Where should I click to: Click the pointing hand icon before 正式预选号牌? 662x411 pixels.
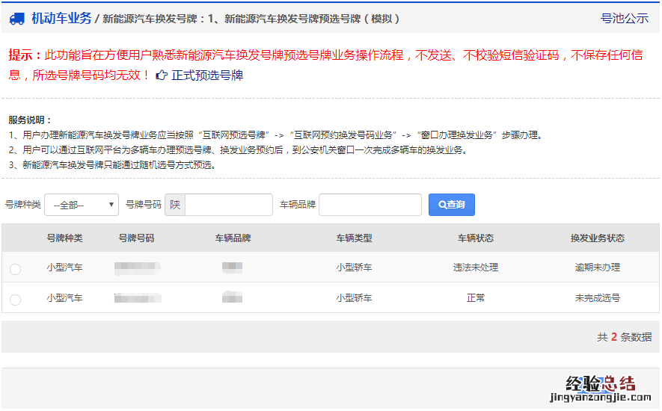tap(161, 75)
